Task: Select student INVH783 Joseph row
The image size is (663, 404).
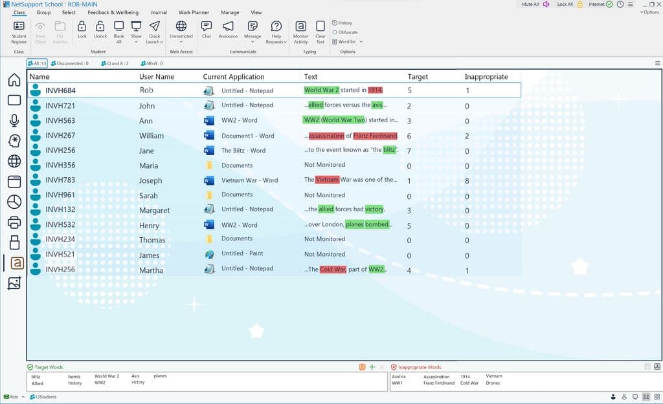Action: pos(275,180)
